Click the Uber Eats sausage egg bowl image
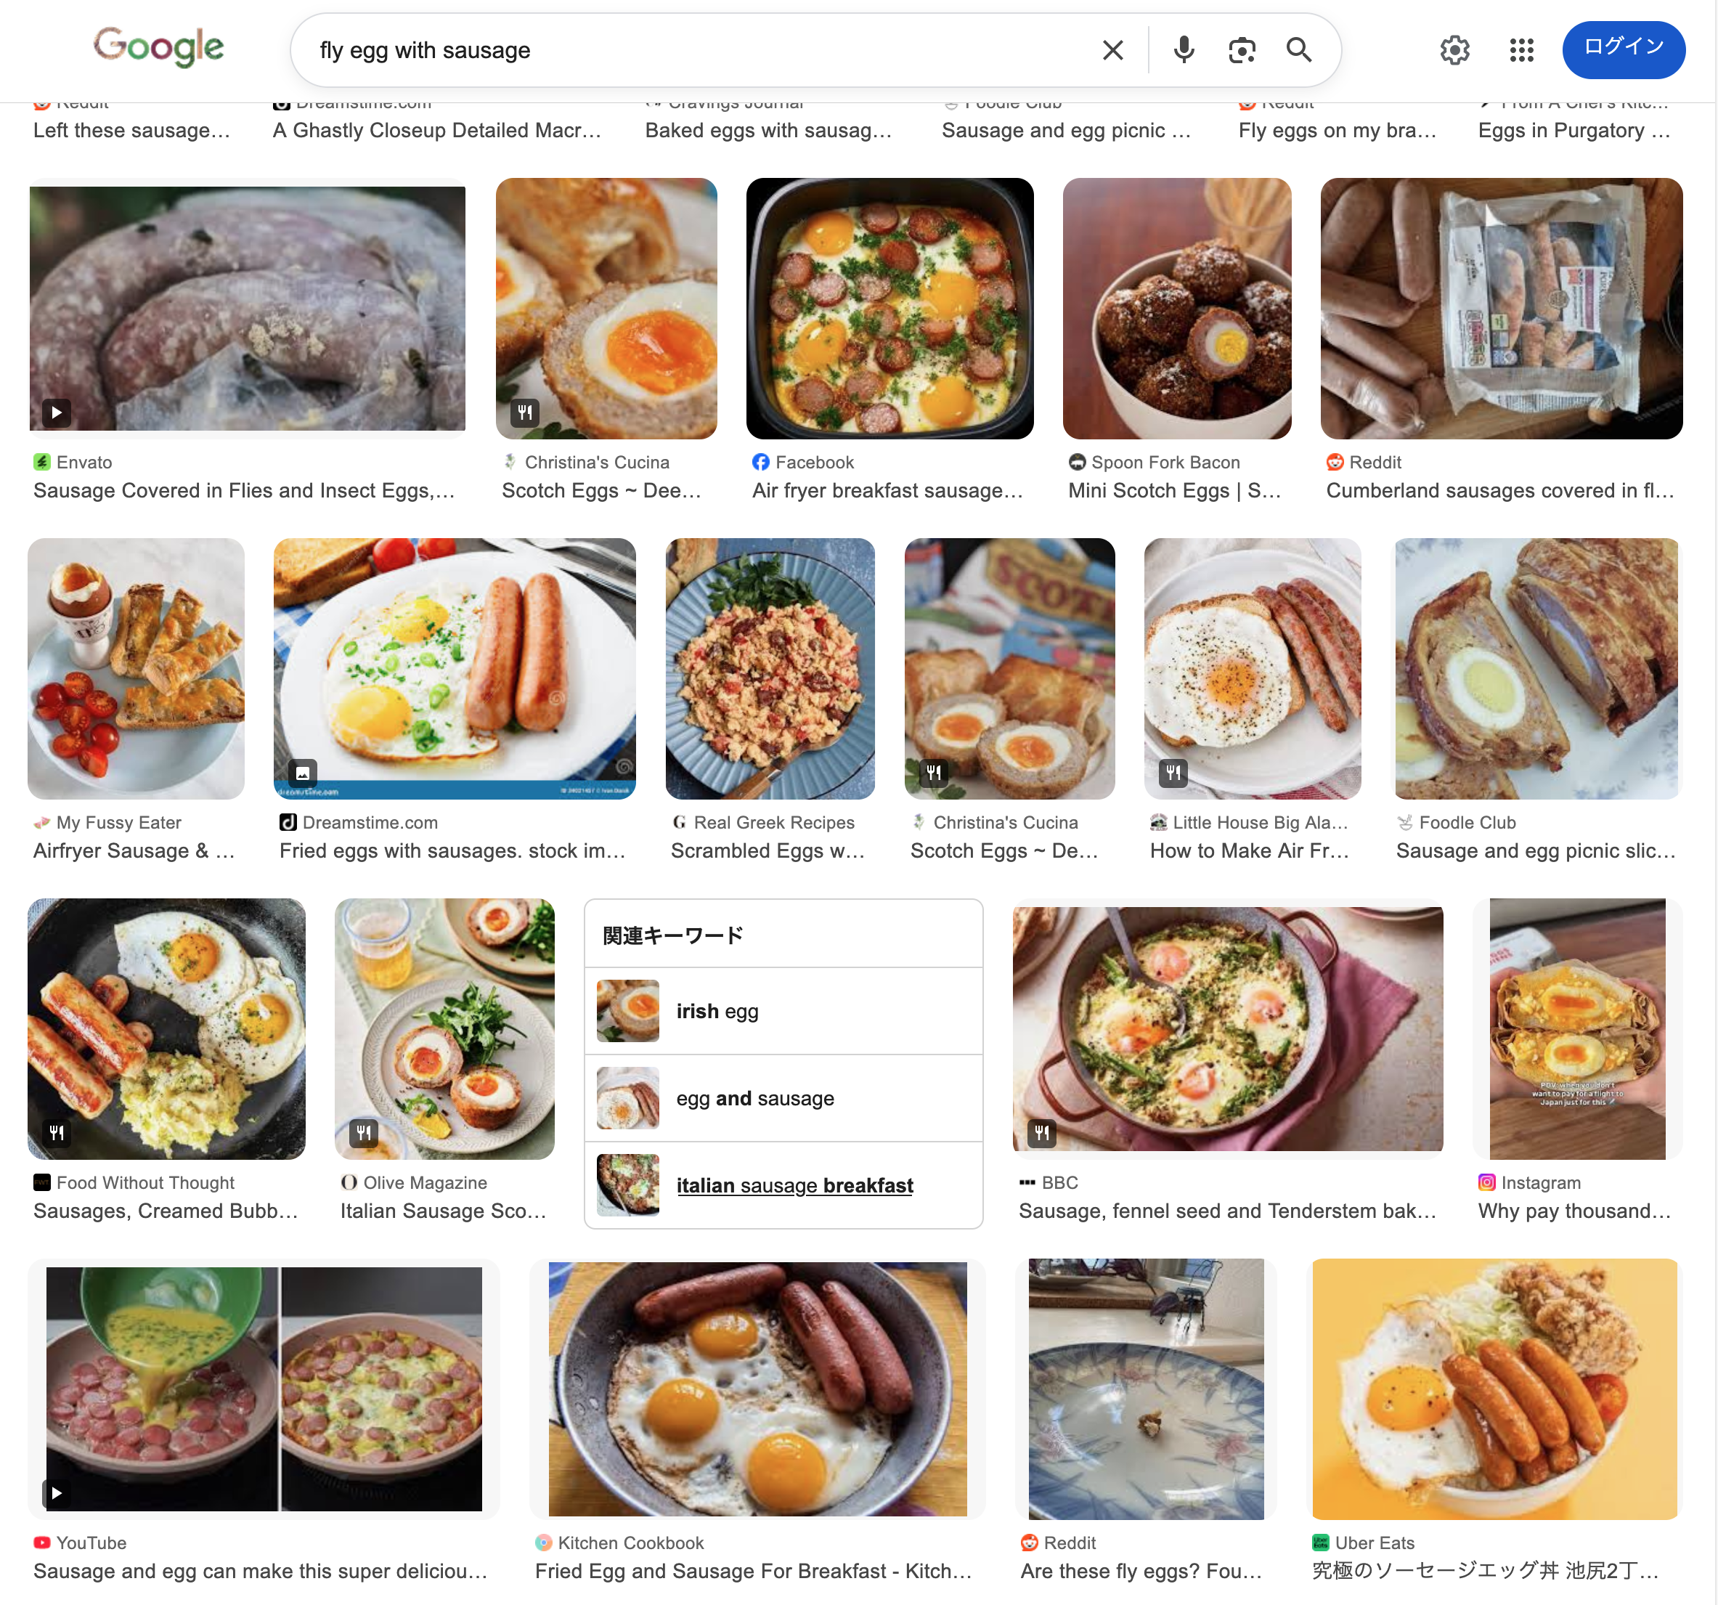Screen dimensions: 1718x1605 point(1494,1388)
